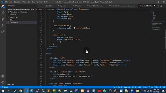Open the Go menu

[x=29, y=2]
